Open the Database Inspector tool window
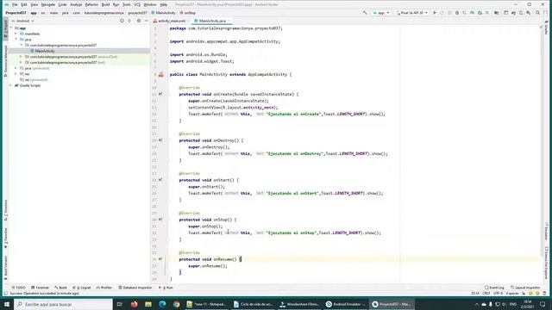This screenshot has width=552, height=310. (135, 288)
